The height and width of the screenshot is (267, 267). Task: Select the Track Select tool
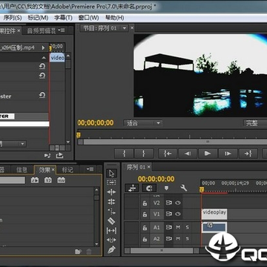coord(111,182)
